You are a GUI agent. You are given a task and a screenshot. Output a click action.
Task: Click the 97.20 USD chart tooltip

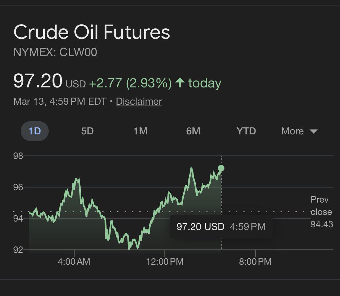221,227
